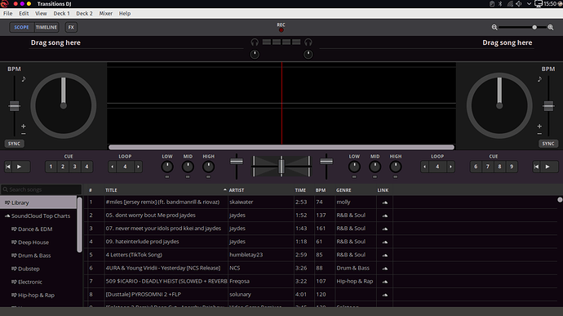Play the right deck
Viewport: 563px width, 316px height.
click(547, 167)
